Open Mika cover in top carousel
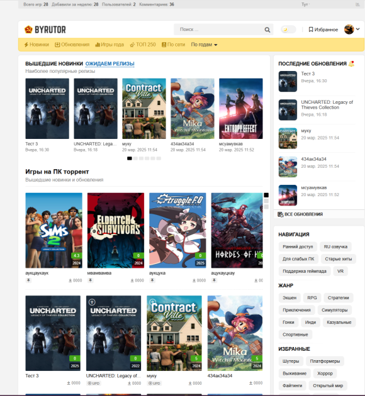Screen dimensions: 365x396 (193, 109)
